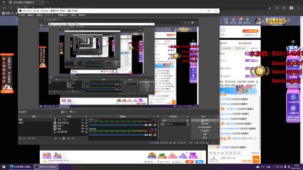The width and height of the screenshot is (303, 170).
Task: Open the 帮助(H) menu in OBS
Action: pyautogui.click(x=82, y=15)
